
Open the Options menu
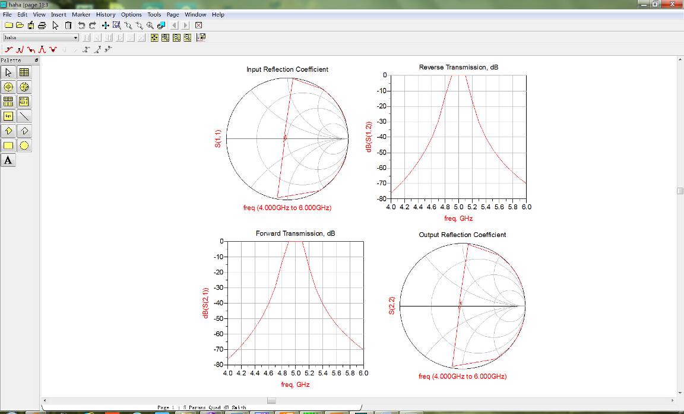131,14
